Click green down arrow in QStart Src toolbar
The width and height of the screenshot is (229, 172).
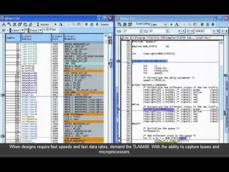pyautogui.click(x=213, y=24)
